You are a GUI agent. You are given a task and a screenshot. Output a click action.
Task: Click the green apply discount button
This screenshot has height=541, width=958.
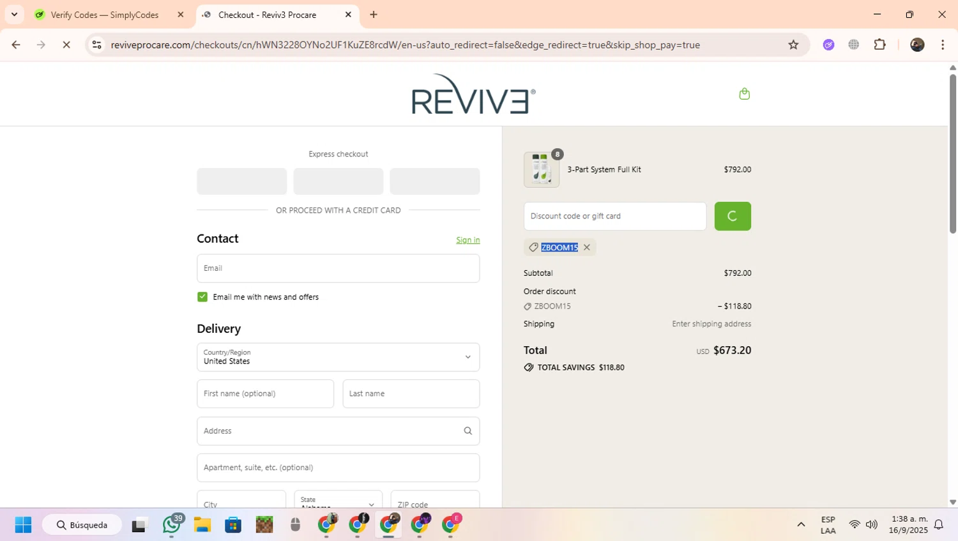tap(733, 216)
